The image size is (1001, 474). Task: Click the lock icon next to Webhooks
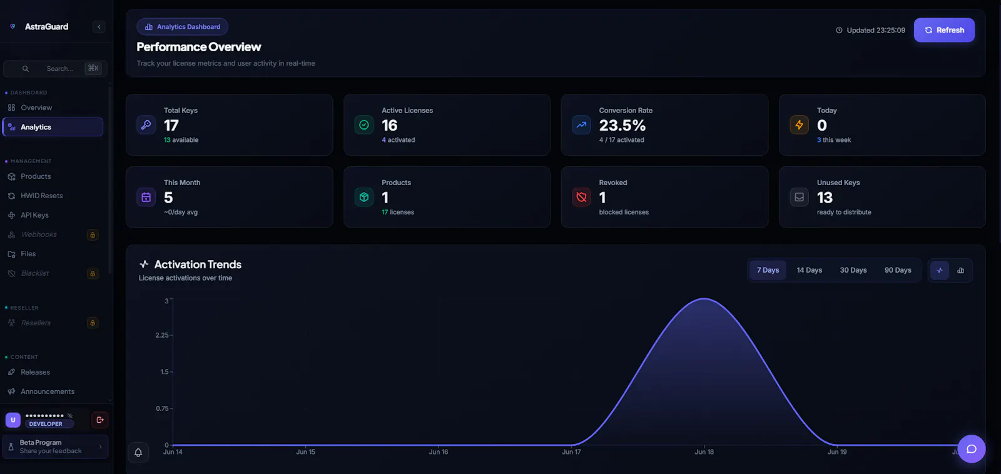point(93,234)
